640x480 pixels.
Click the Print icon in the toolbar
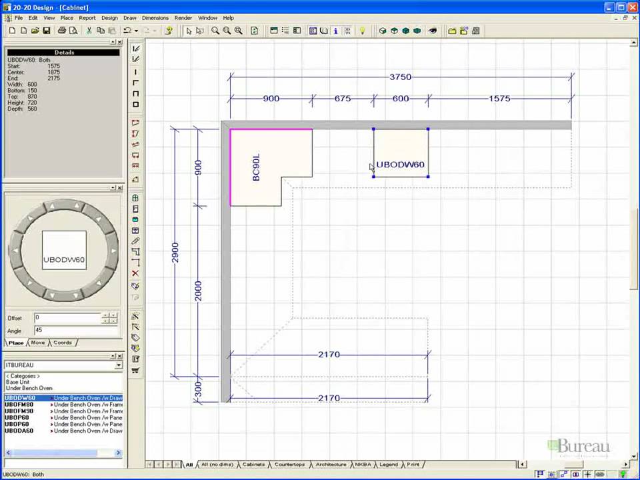coord(62,31)
